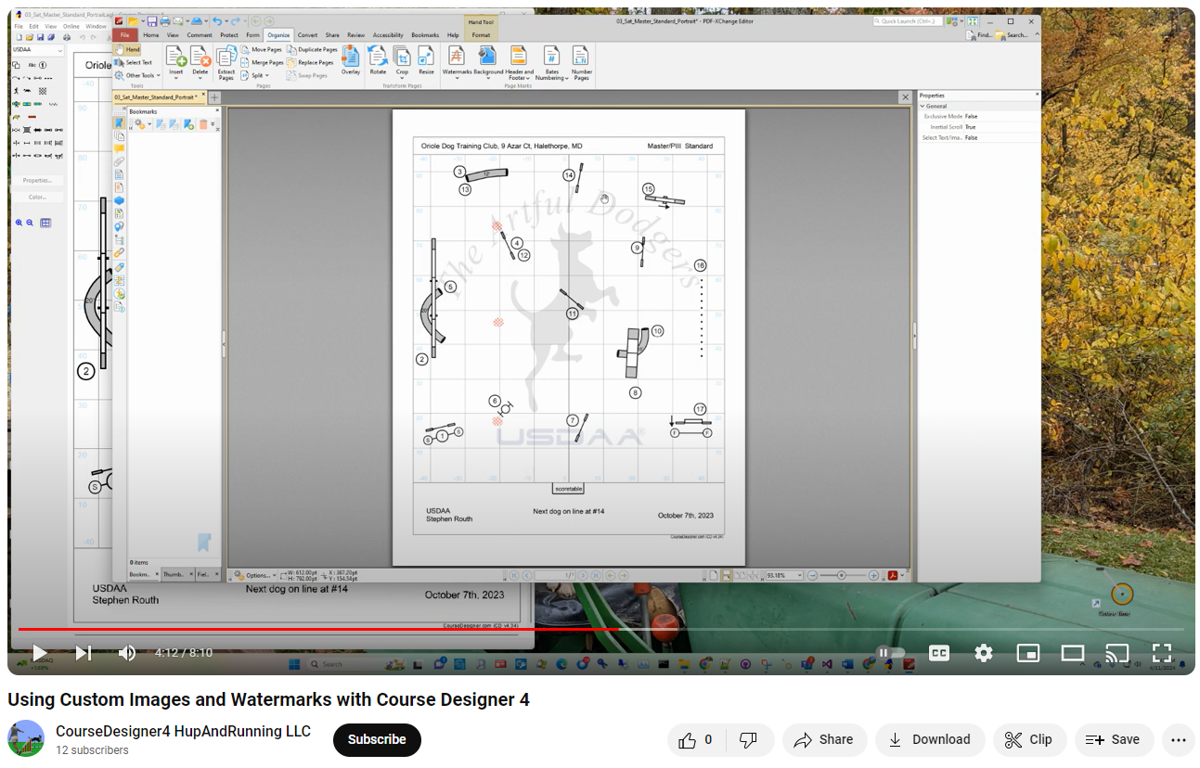1200x768 pixels.
Task: Click the Subscribe button
Action: click(x=377, y=740)
